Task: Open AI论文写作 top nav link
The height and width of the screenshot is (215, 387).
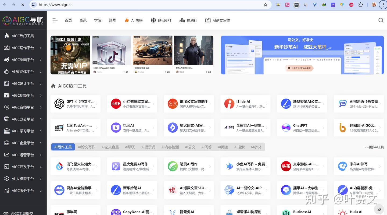Action: pyautogui.click(x=218, y=20)
